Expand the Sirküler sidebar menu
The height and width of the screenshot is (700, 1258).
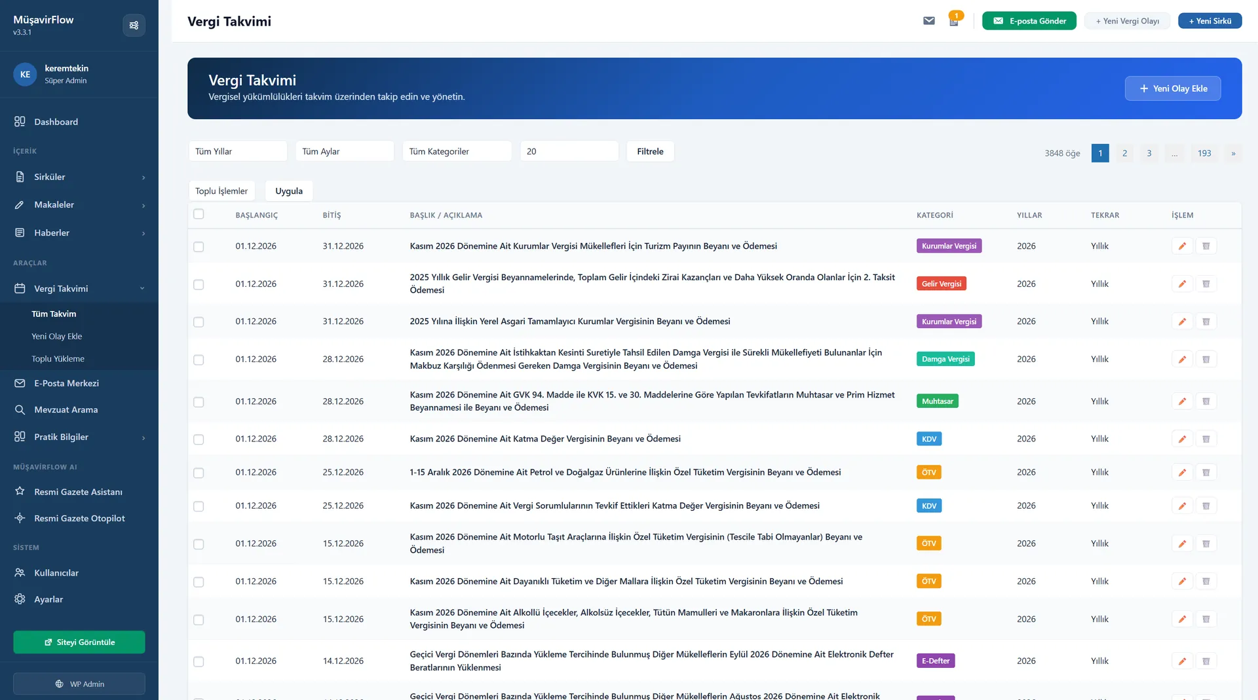[79, 177]
